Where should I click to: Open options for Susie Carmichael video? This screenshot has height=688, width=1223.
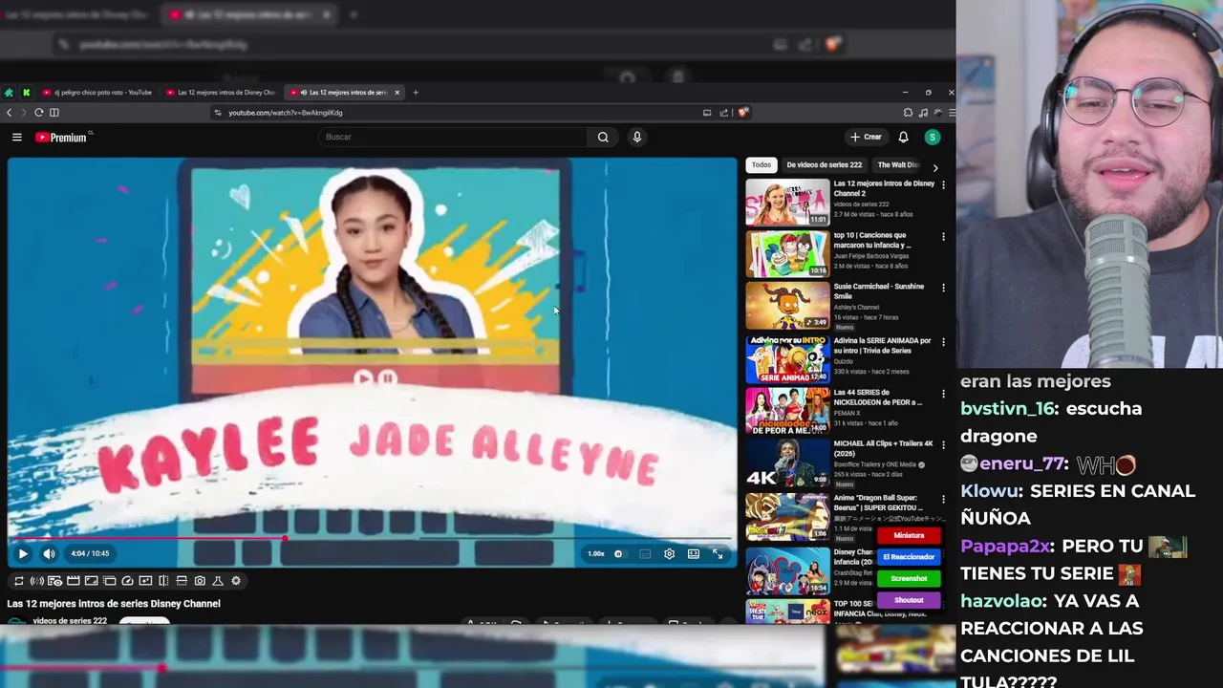point(943,288)
